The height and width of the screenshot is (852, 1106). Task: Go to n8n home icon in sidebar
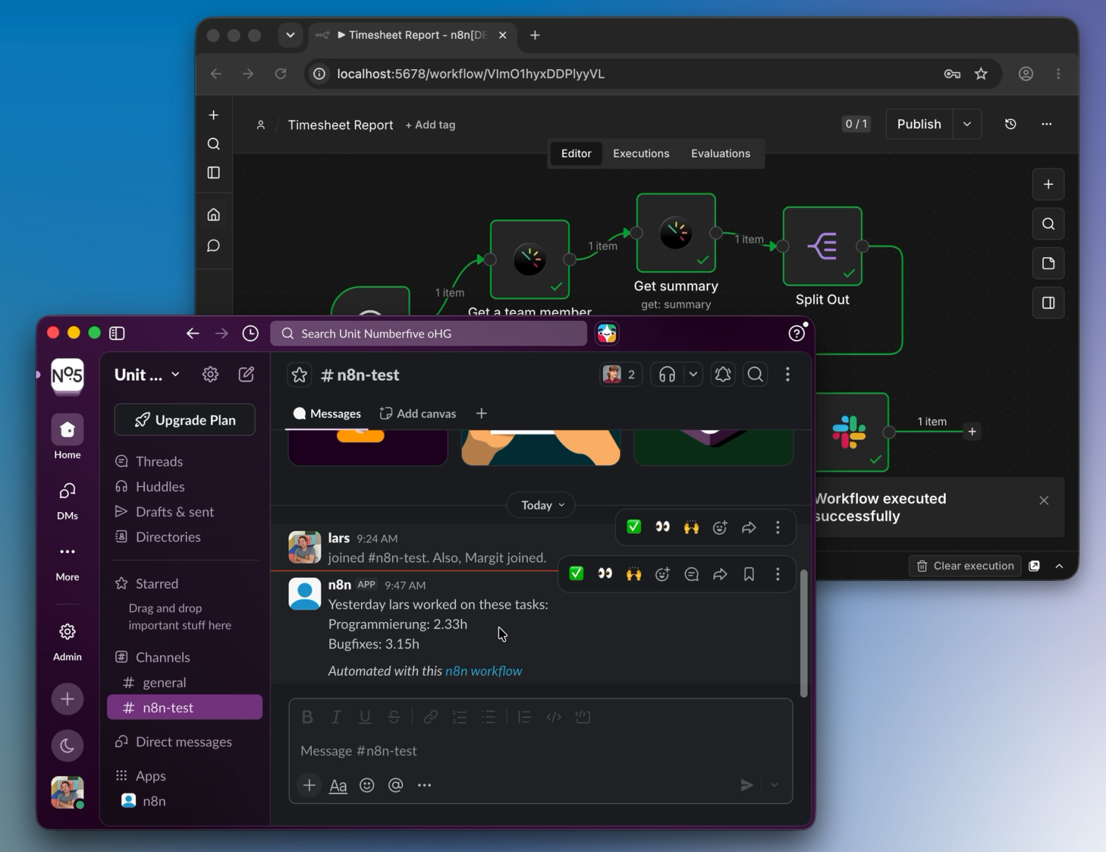[x=214, y=214]
